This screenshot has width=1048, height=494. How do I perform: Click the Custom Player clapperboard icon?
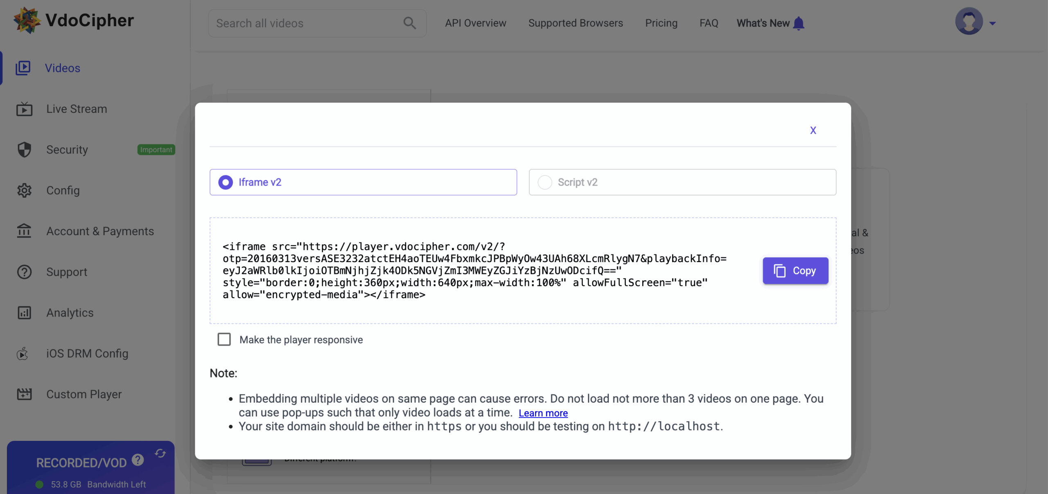pyautogui.click(x=24, y=394)
